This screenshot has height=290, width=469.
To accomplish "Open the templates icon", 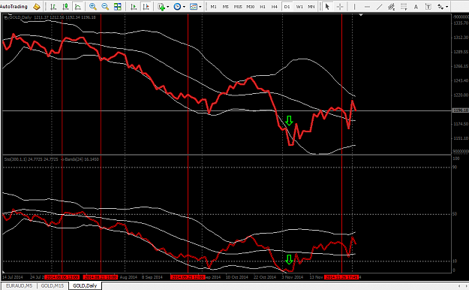I will coord(194,6).
